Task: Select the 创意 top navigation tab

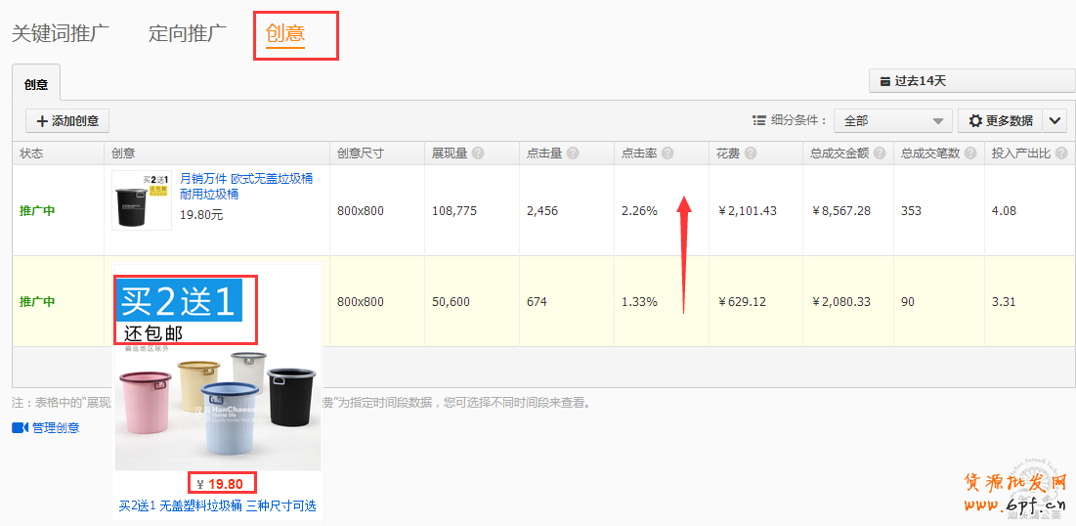Action: pos(285,33)
